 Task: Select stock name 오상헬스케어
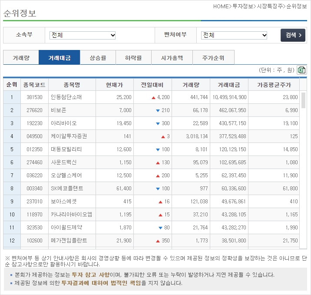66,176
